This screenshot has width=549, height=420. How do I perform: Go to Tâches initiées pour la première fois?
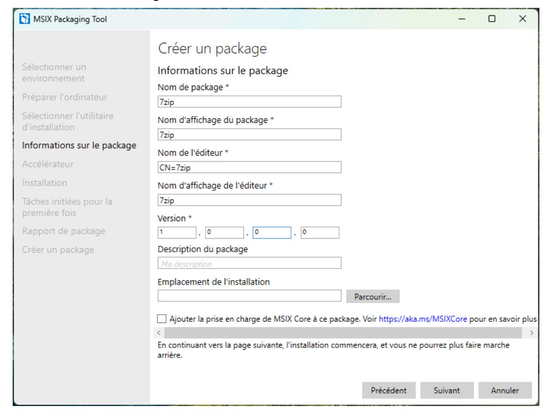click(67, 207)
